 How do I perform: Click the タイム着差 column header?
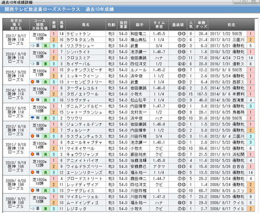coord(159,25)
